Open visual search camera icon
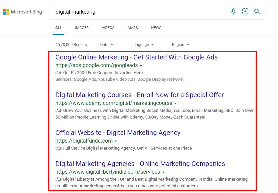This screenshot has width=278, height=193. click(x=245, y=12)
